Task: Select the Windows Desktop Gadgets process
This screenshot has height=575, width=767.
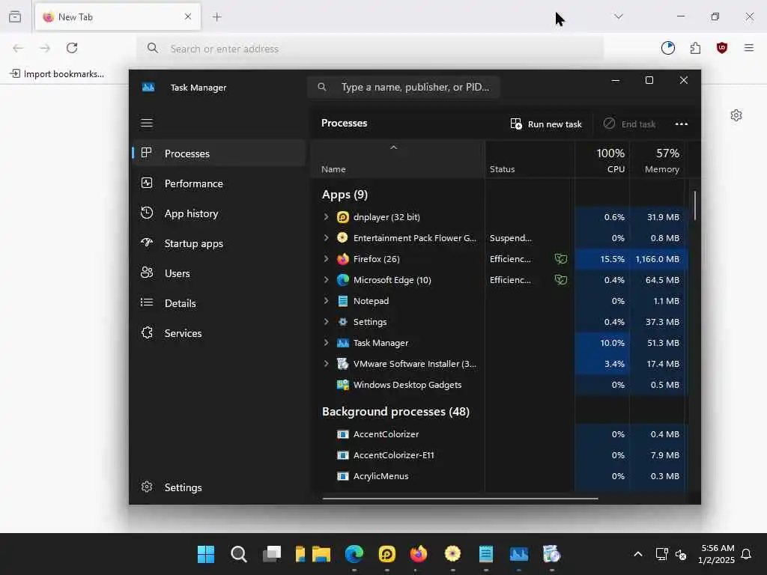Action: point(499,385)
